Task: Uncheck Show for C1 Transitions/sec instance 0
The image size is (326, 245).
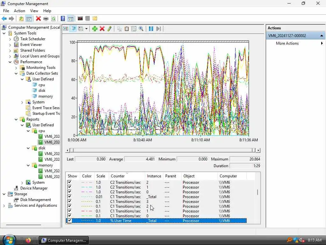Action: (x=69, y=216)
